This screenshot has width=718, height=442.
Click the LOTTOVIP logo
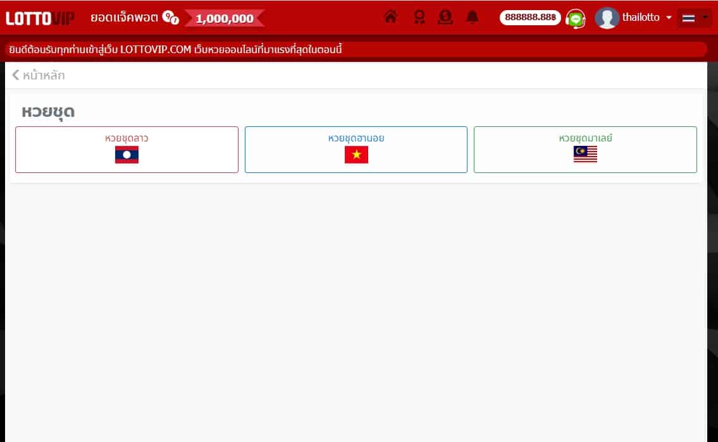coord(40,18)
